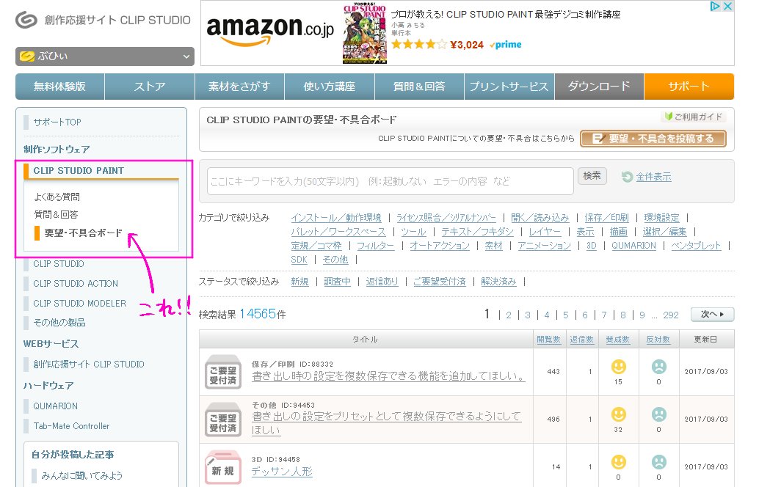The width and height of the screenshot is (759, 487).
Task: Click the 次へ next page button
Action: 713,315
